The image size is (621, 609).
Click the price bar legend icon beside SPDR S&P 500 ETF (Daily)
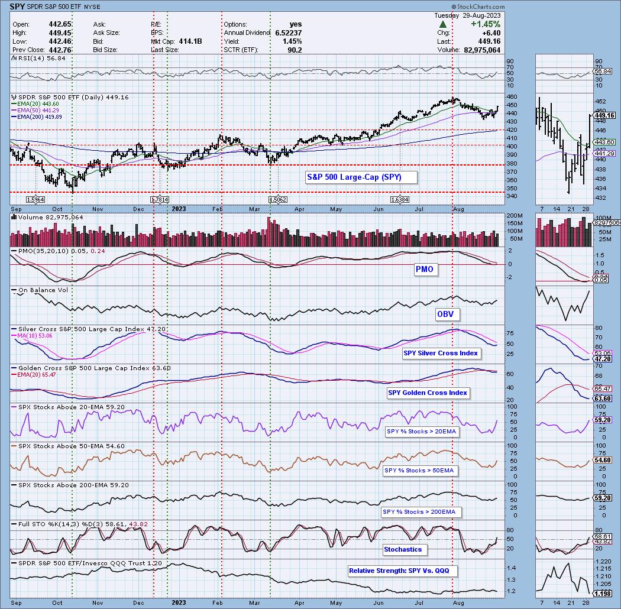click(x=14, y=97)
